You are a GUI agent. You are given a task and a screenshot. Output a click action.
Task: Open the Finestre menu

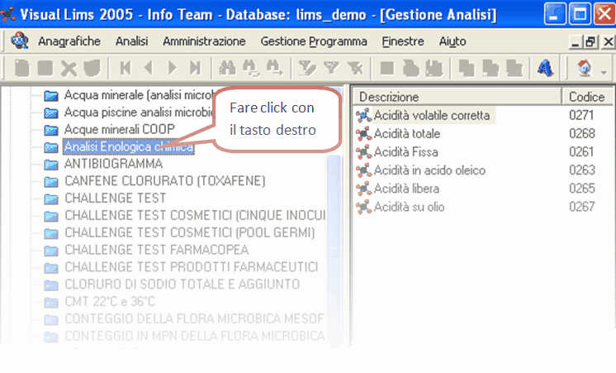pyautogui.click(x=403, y=41)
